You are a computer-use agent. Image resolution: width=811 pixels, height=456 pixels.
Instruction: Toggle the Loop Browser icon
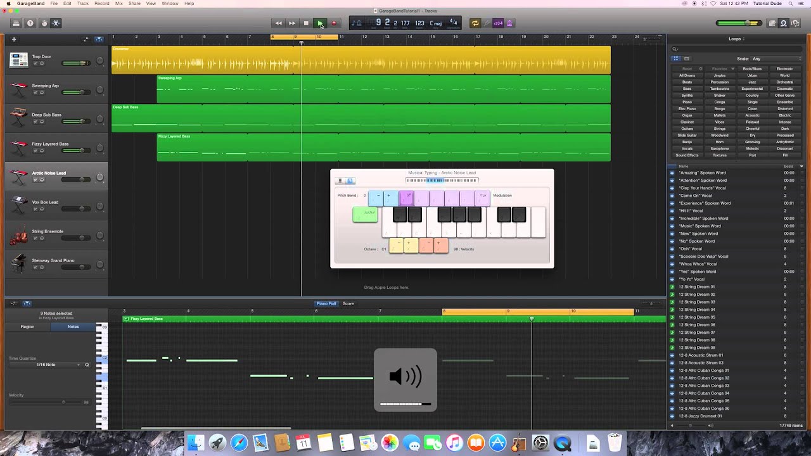coord(784,23)
